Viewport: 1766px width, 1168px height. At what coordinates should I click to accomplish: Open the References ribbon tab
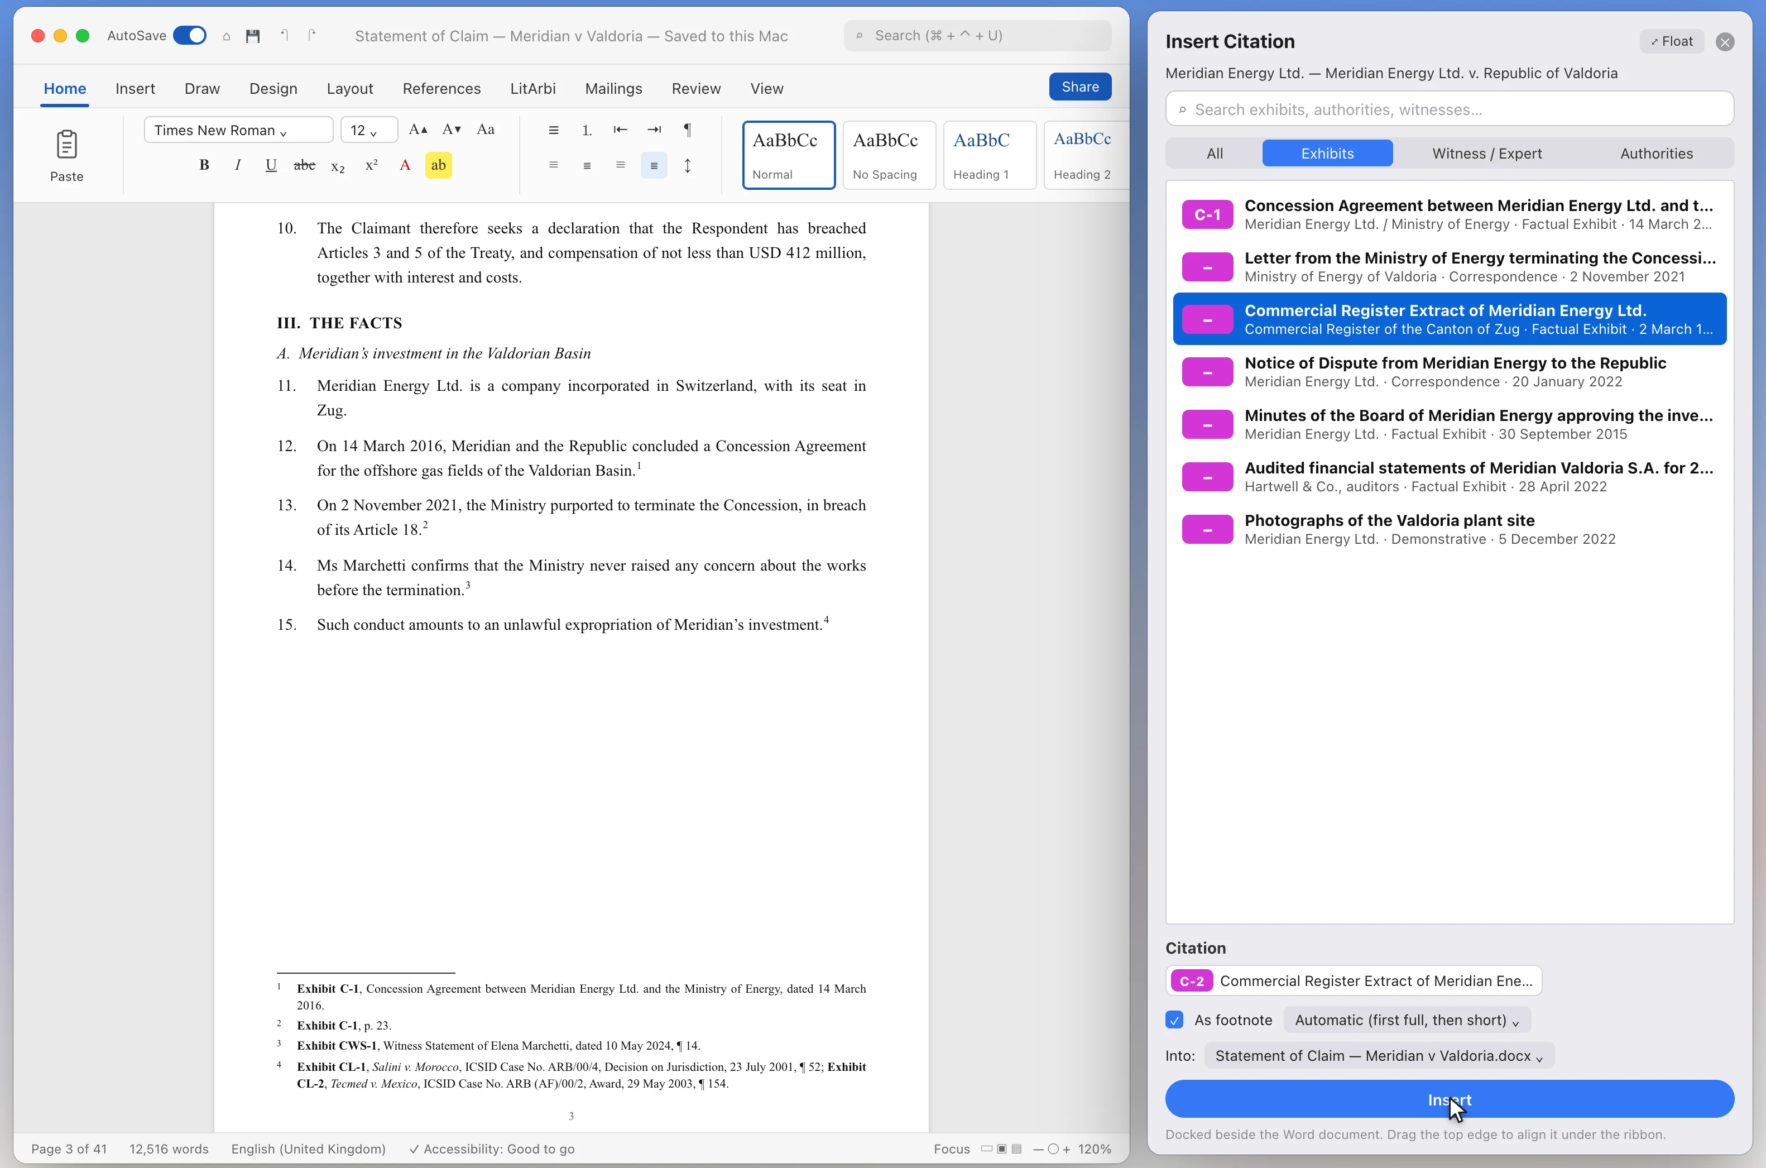coord(441,89)
